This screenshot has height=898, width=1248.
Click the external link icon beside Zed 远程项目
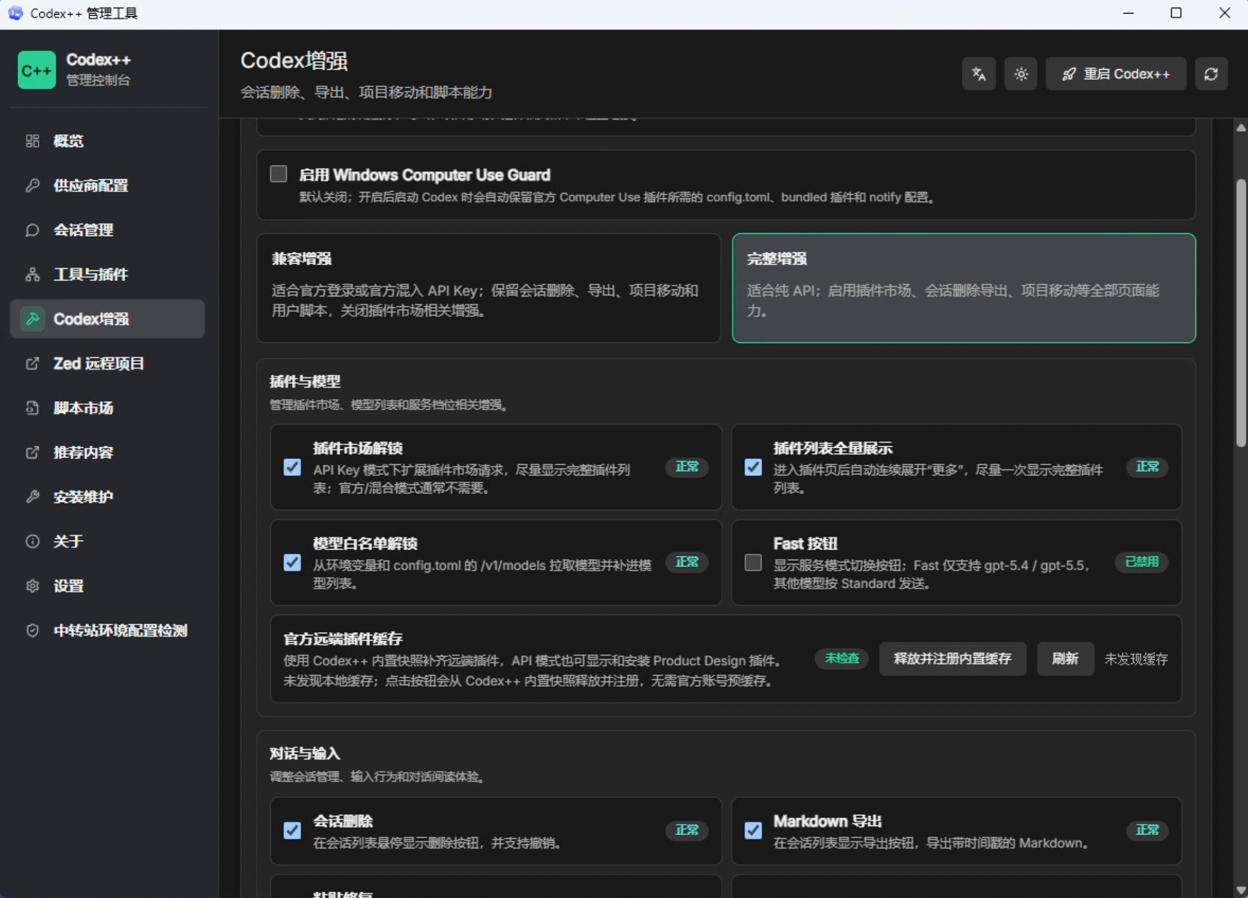(33, 364)
